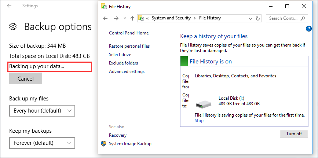This screenshot has height=158, width=318.
Task: Maximize the File History window
Action: tap(287, 7)
